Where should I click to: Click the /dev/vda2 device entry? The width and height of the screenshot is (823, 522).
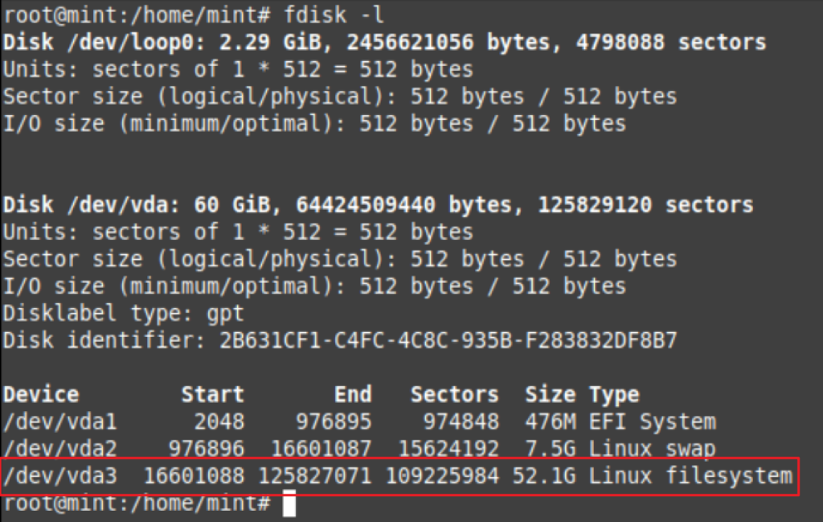(x=60, y=449)
